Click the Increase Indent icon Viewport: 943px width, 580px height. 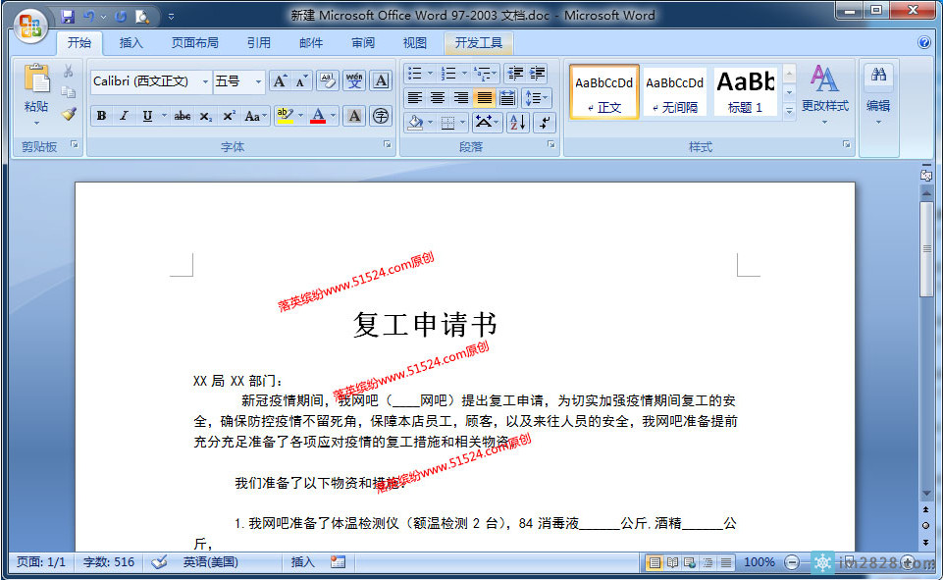tap(538, 74)
